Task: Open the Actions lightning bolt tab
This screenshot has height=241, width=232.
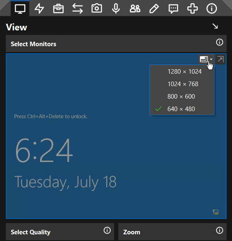Action: [x=39, y=8]
